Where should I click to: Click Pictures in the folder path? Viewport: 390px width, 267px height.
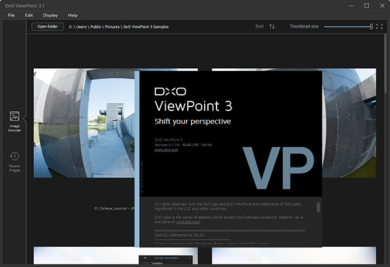[112, 27]
